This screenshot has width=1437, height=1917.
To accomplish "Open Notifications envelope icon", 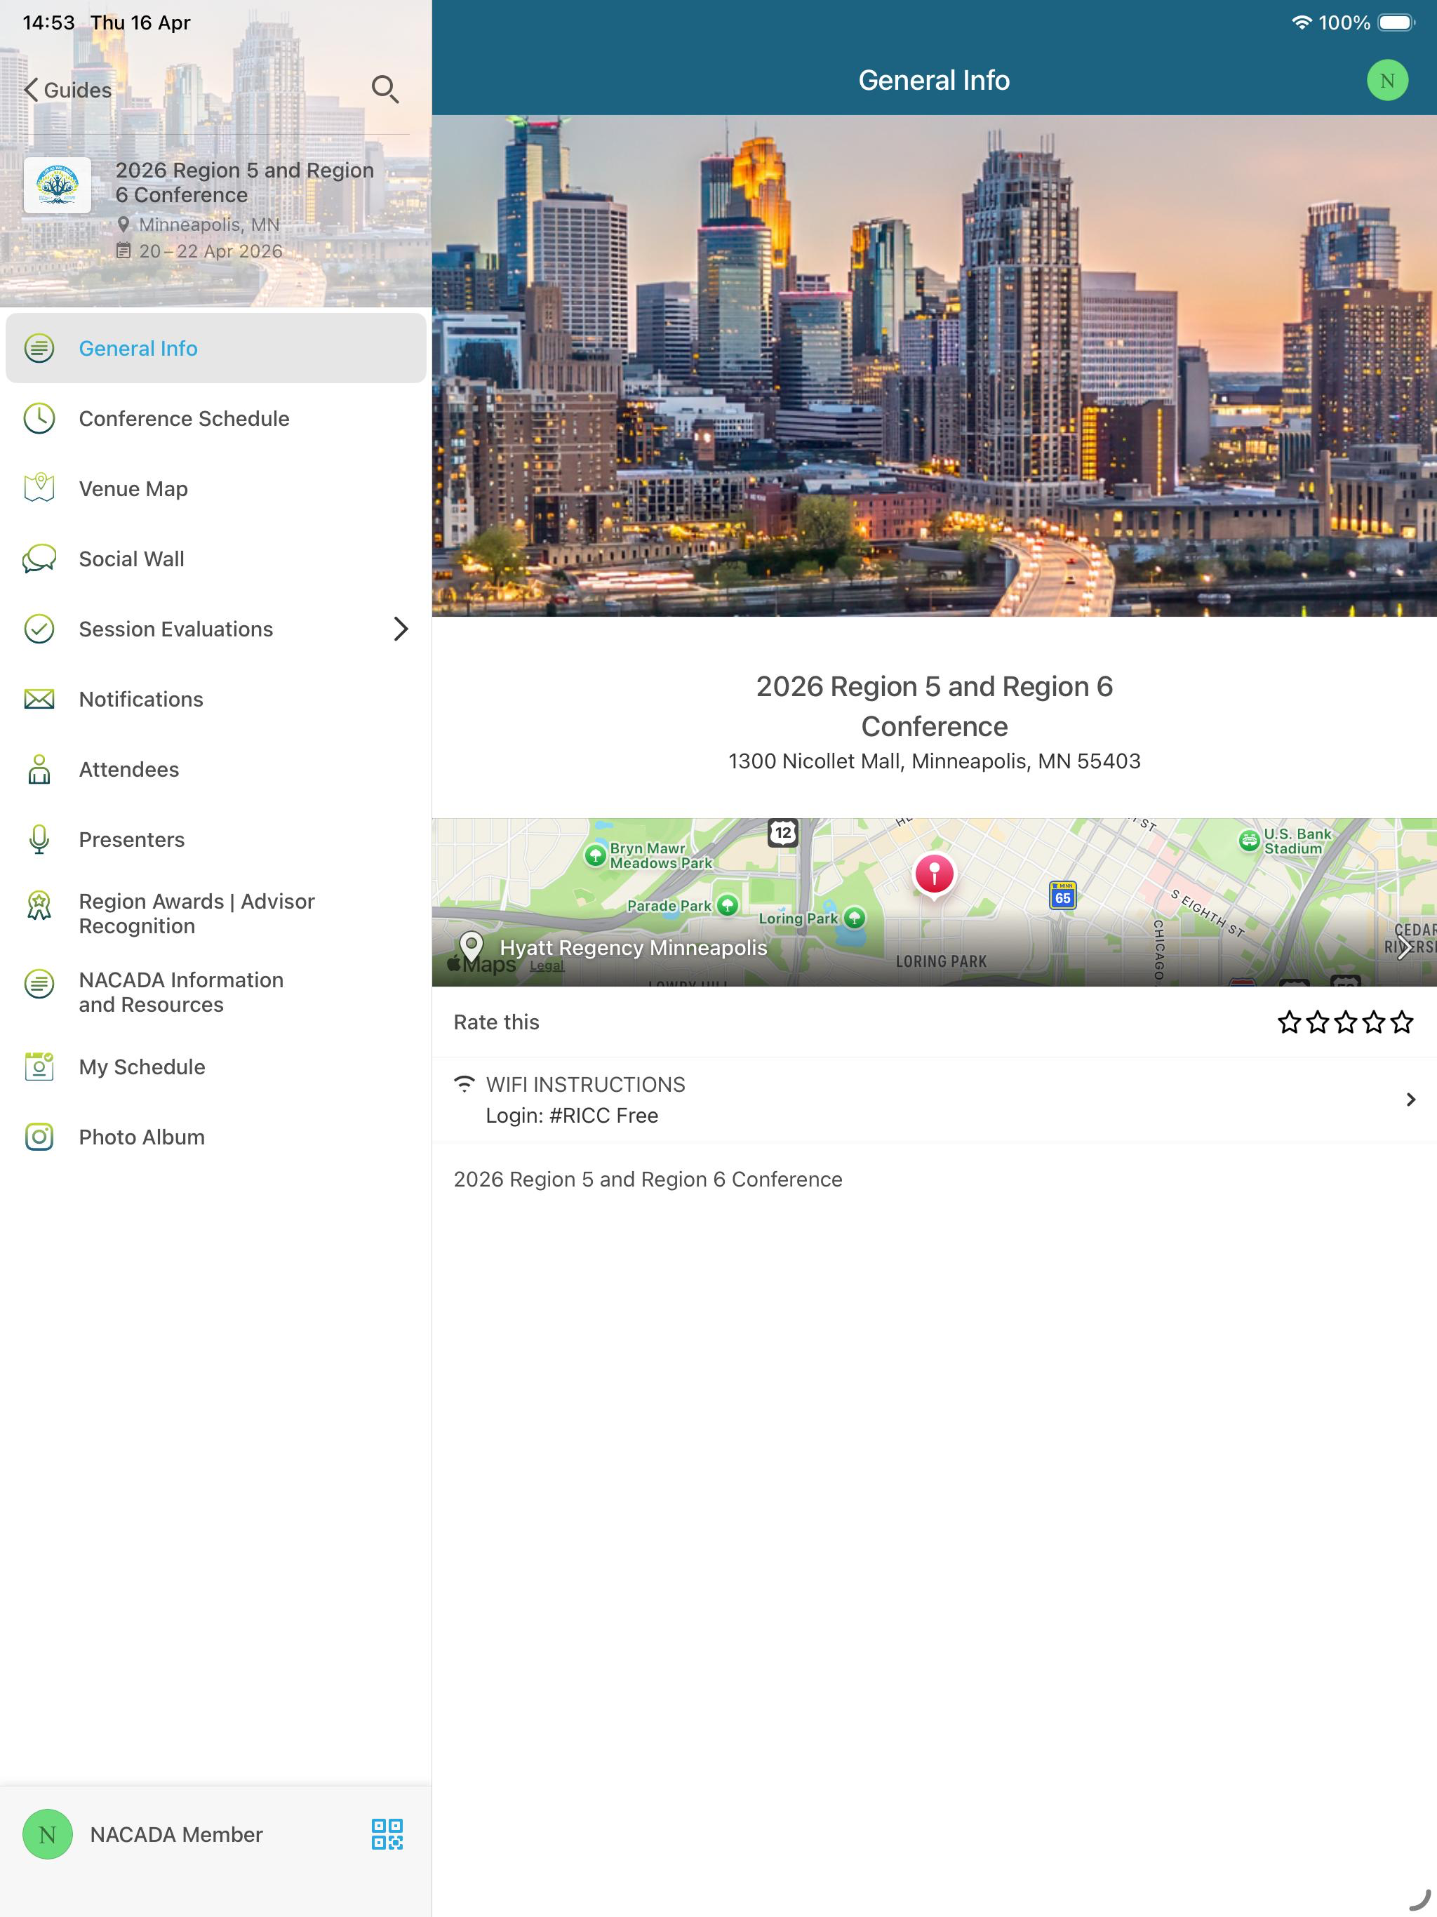I will click(39, 700).
